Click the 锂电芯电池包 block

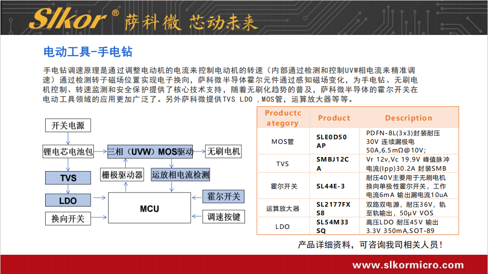coord(68,151)
